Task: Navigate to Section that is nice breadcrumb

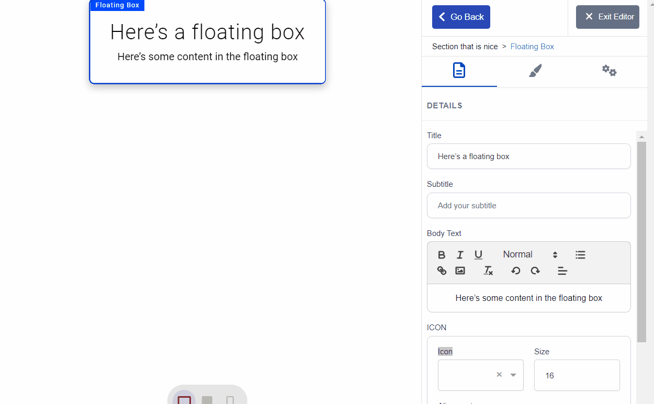Action: click(465, 47)
